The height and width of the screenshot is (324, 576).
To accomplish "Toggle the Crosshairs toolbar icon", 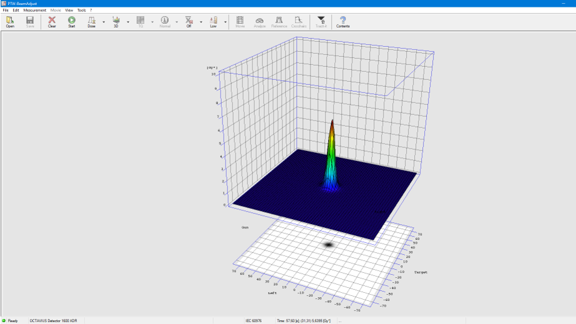I will tap(299, 22).
